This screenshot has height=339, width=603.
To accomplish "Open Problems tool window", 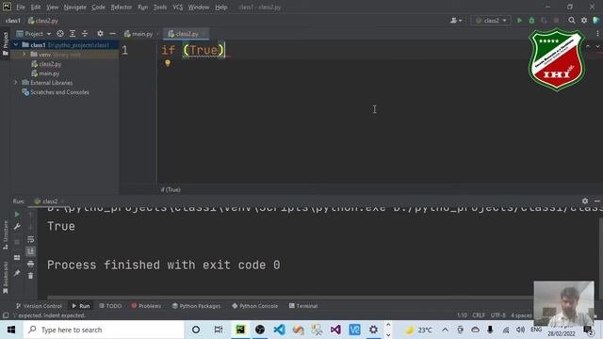I will tap(146, 306).
